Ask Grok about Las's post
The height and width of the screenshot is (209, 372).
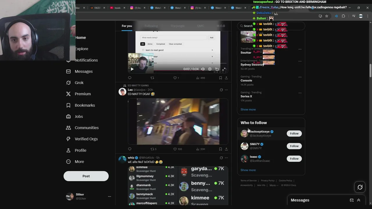tap(221, 90)
